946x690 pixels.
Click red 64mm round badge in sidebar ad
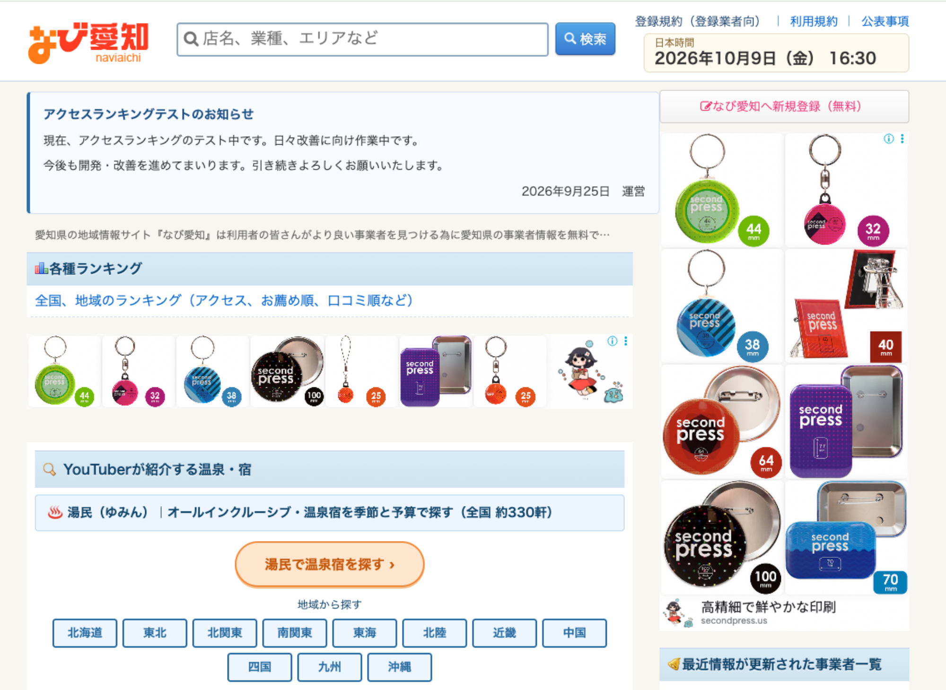click(x=722, y=422)
